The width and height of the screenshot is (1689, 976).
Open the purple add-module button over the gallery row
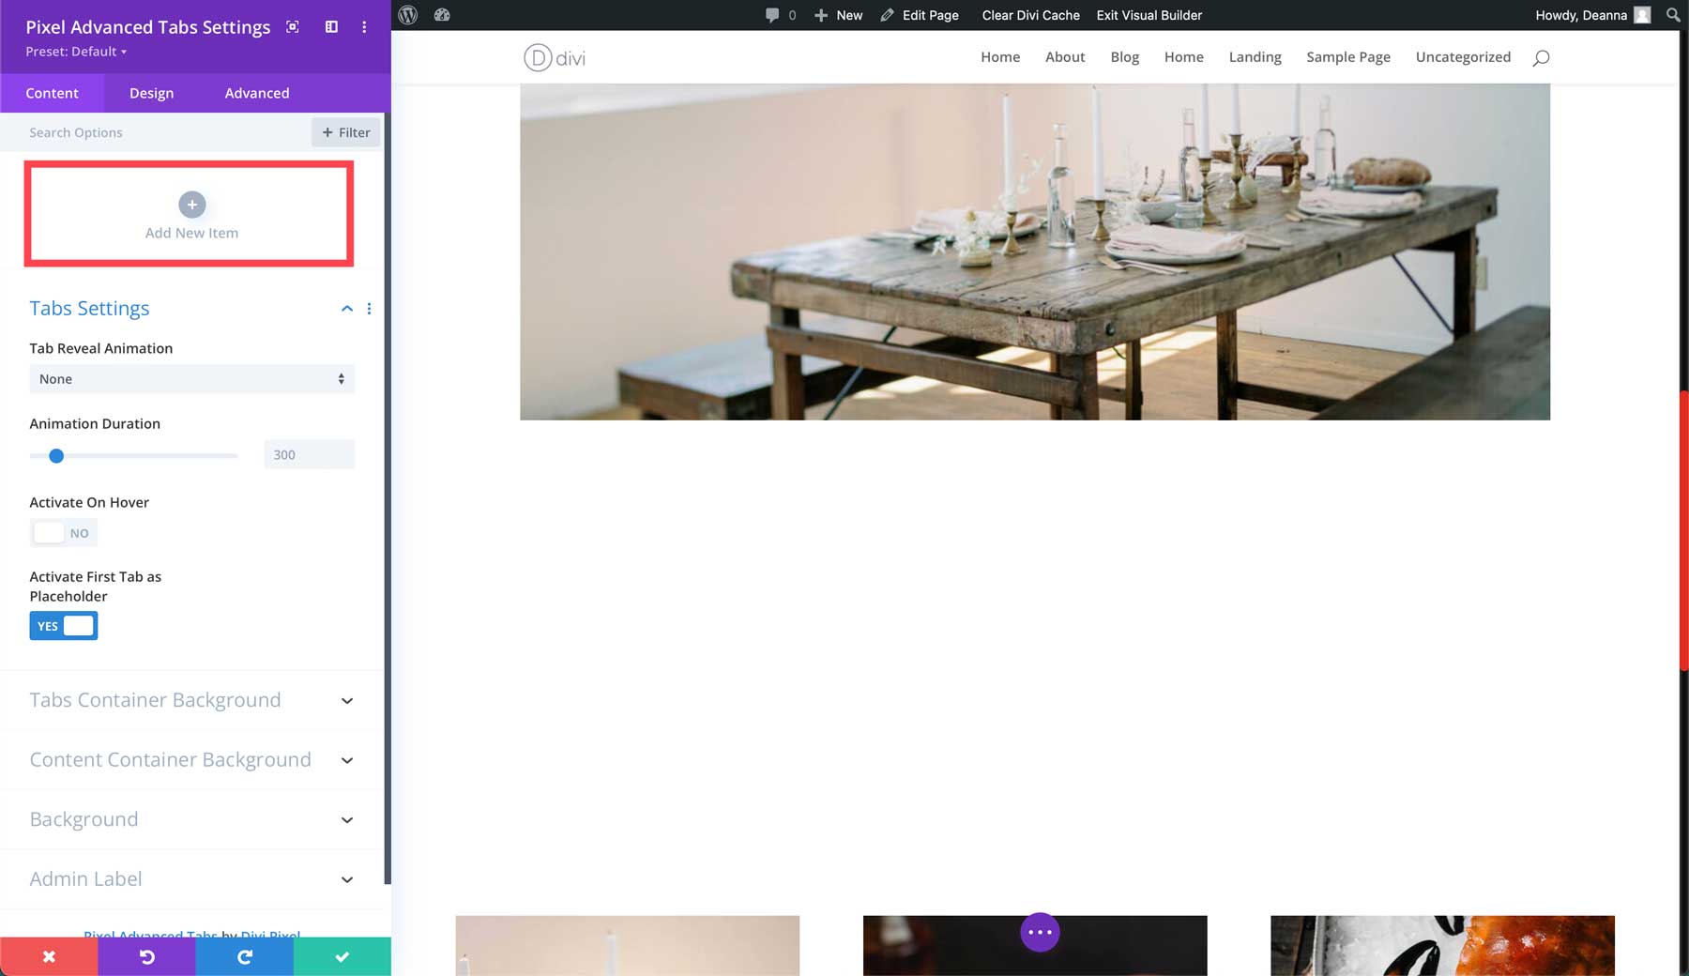(1039, 932)
